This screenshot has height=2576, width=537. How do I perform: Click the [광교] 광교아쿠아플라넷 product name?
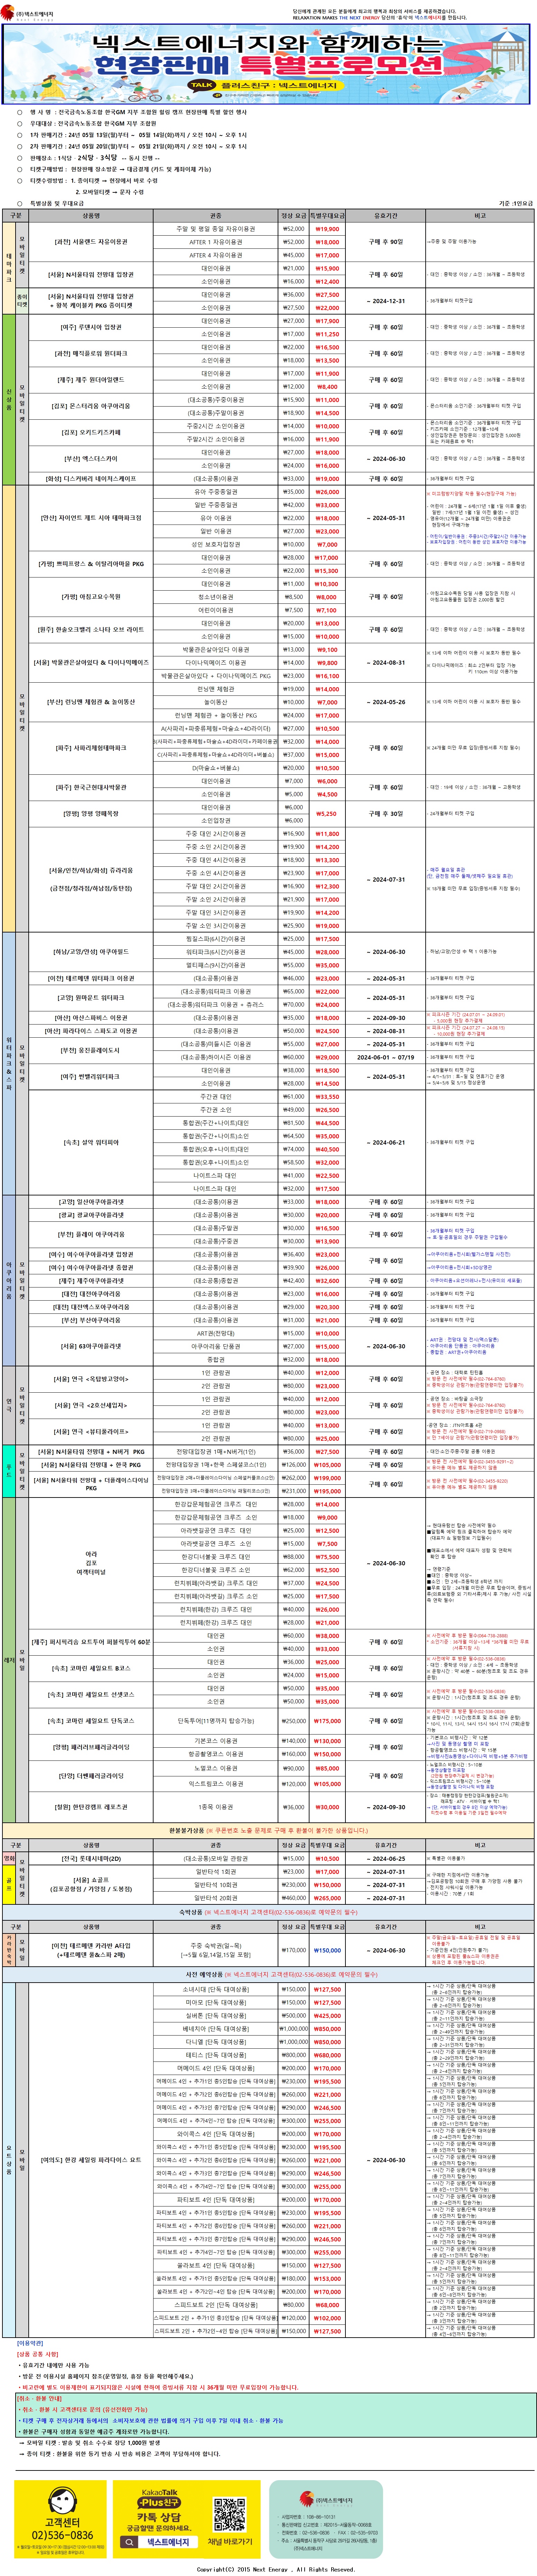(x=91, y=1215)
